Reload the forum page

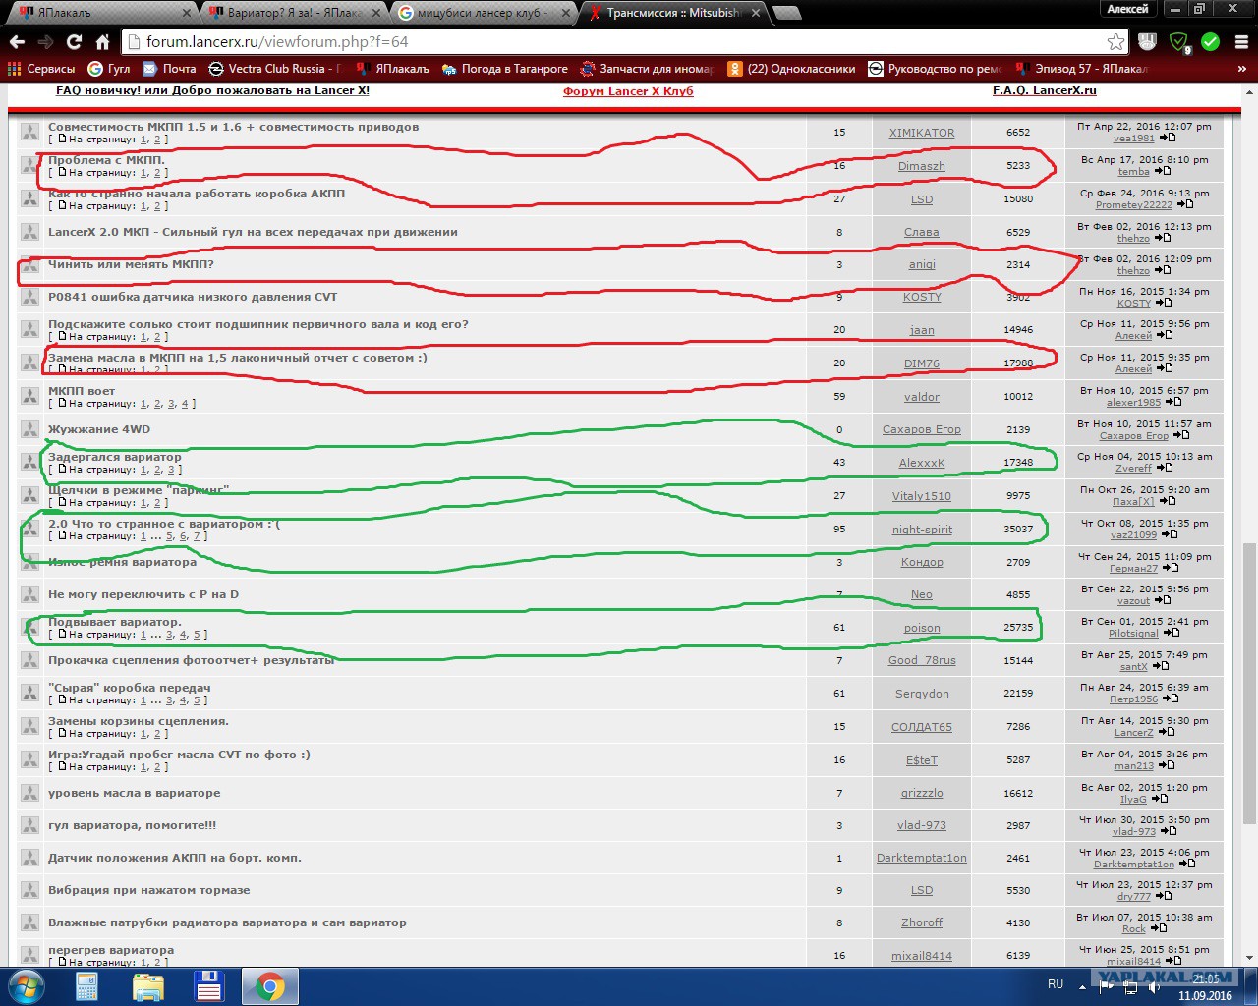pos(74,41)
